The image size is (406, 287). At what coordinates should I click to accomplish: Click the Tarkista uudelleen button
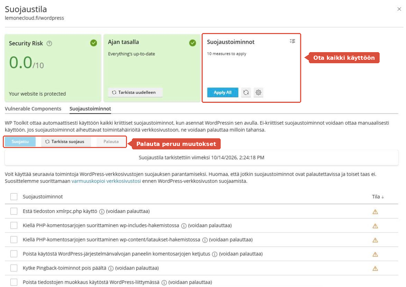(x=135, y=92)
